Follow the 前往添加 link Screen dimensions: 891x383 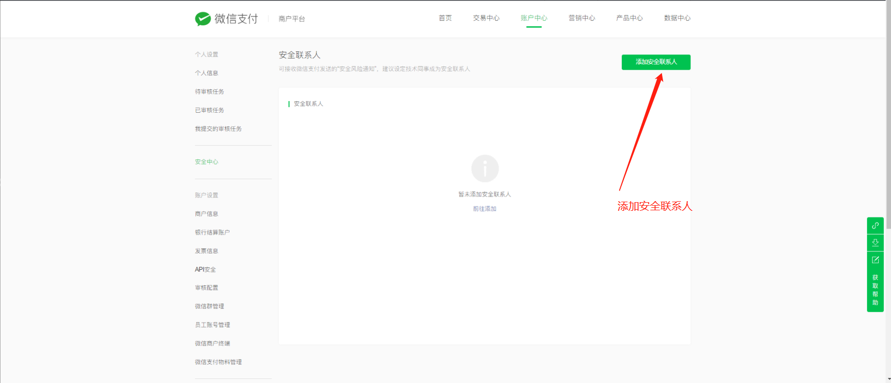point(484,209)
